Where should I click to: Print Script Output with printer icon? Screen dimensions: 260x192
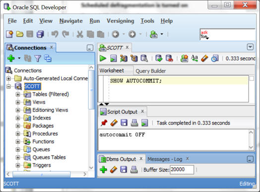(x=134, y=123)
